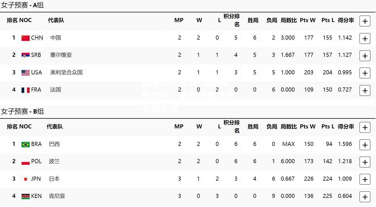Click the France flag icon
The height and width of the screenshot is (207, 376).
pyautogui.click(x=26, y=90)
